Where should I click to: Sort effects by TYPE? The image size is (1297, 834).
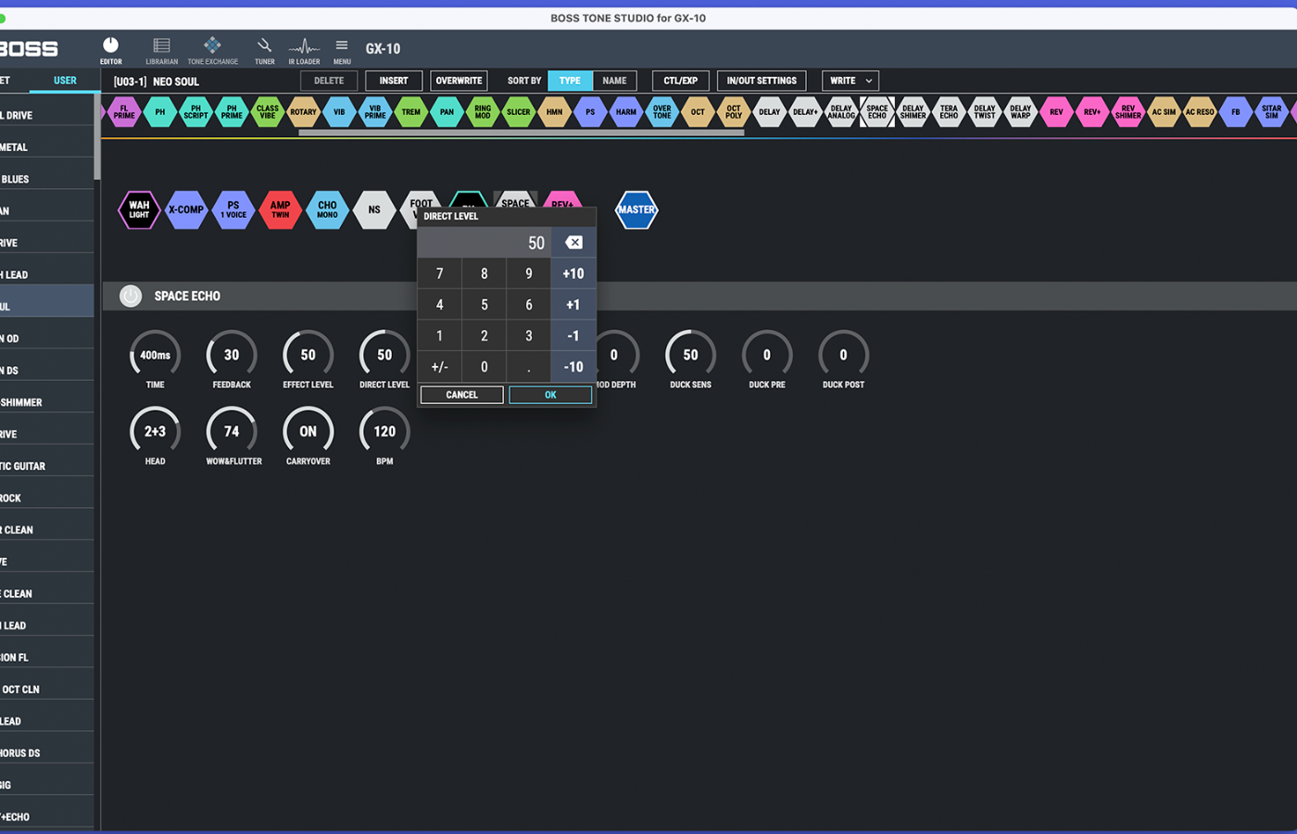[x=570, y=82]
